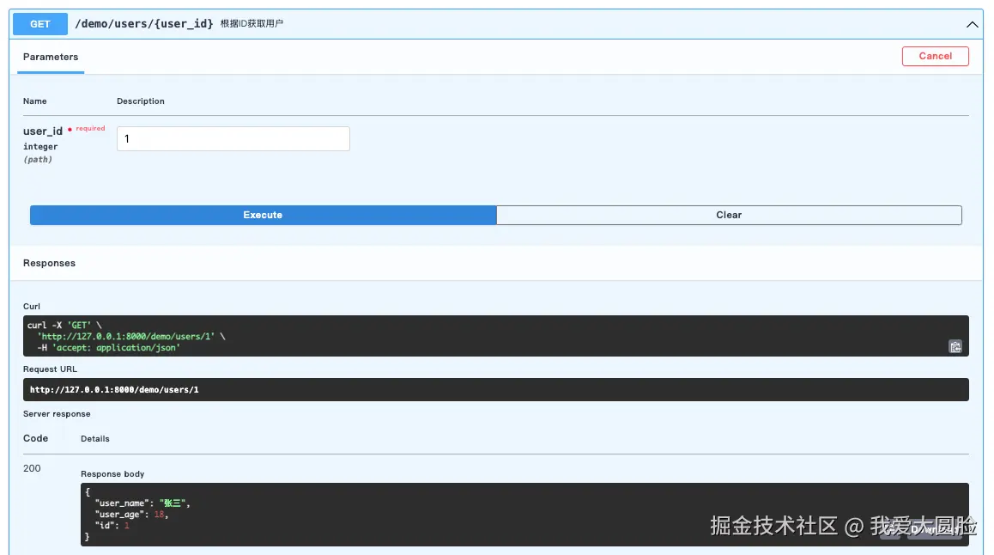Click the "id": 1 line in response

tap(112, 525)
